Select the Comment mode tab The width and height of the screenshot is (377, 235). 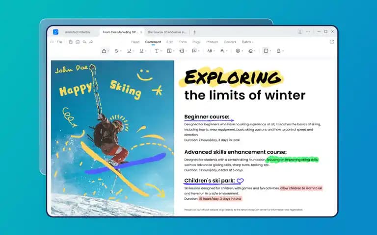pos(153,42)
